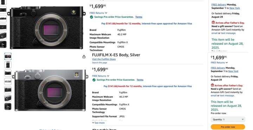Viewport: 253px width, 130px height.
Task: Click the green Price Guarantee checkmark icon in silver listing
Action: point(94,80)
